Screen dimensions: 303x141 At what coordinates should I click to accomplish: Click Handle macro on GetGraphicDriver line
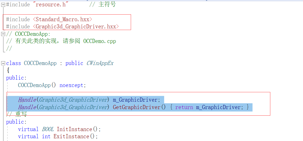click(27, 107)
